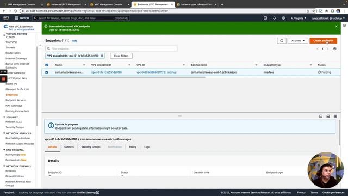348x196 pixels.
Task: Uncheck the com.amazonaws.us-ea... row checkbox
Action: tap(47, 72)
